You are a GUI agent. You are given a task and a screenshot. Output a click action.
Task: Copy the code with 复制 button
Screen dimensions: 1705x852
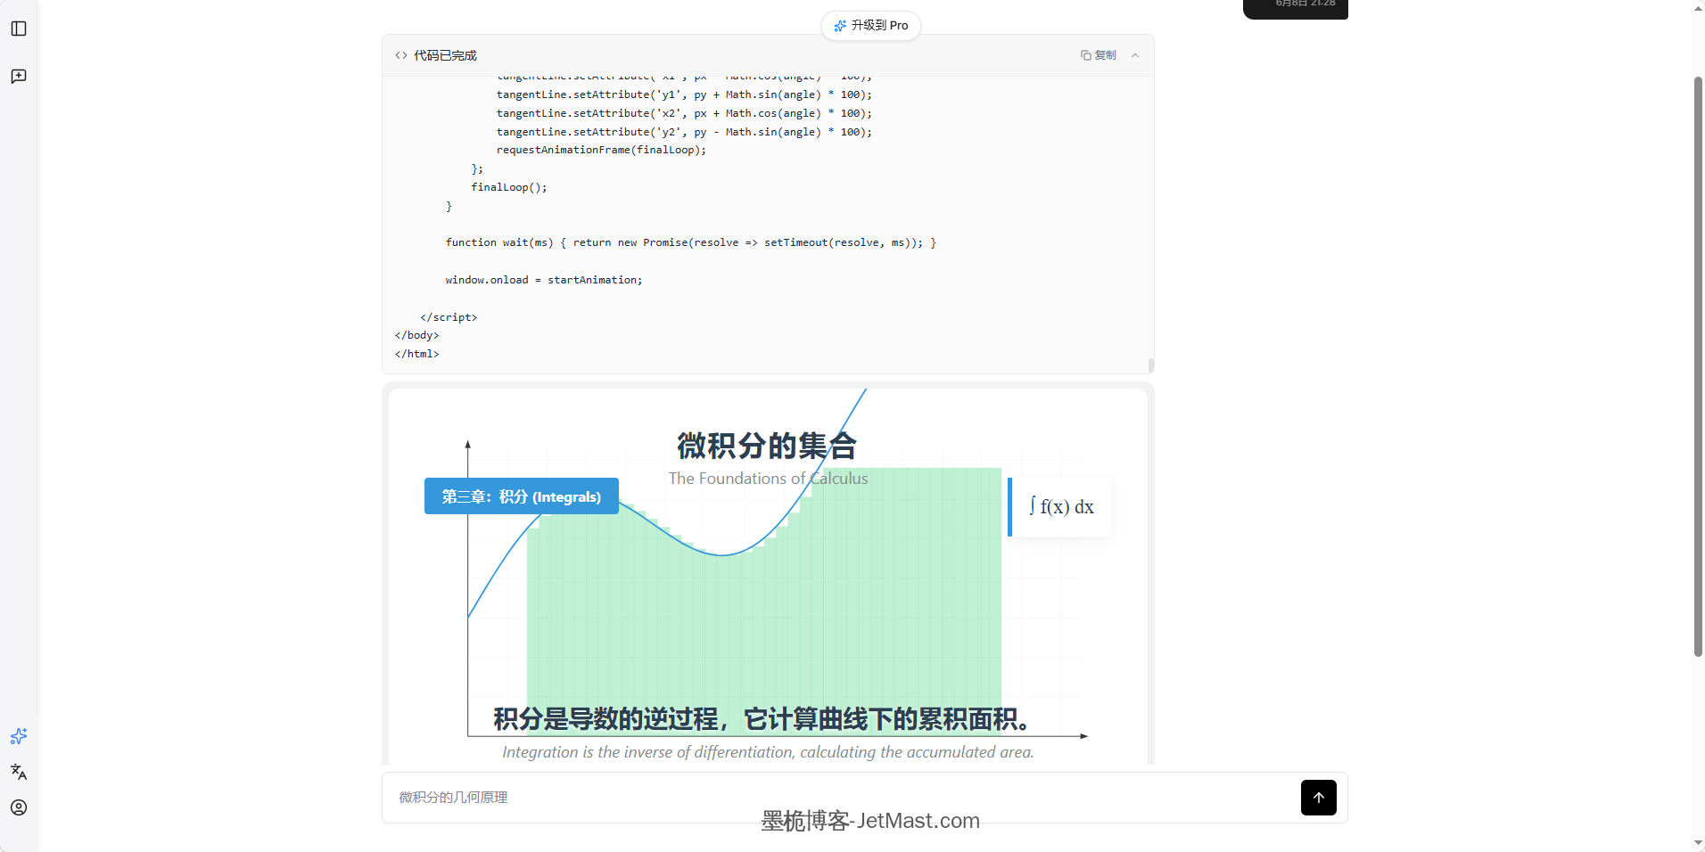click(1099, 55)
